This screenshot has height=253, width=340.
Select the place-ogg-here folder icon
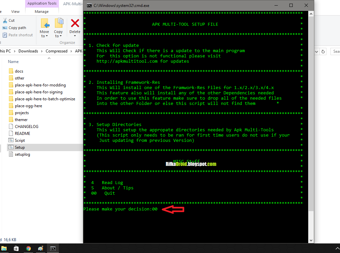click(11, 106)
